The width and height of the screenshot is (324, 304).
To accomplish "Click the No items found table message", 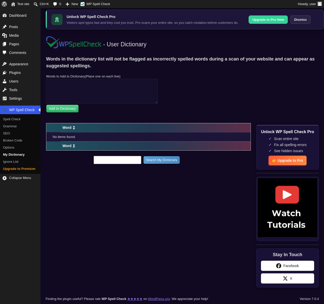I will (x=64, y=137).
